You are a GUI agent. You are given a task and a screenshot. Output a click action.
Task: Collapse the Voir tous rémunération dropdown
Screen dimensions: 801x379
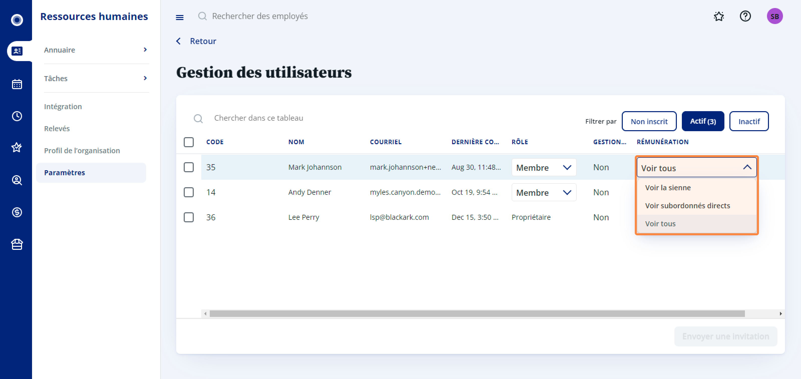697,167
